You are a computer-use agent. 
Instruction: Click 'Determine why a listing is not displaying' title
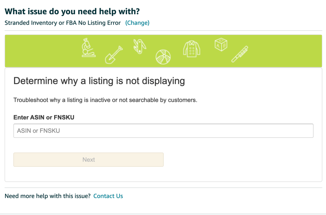pos(99,81)
